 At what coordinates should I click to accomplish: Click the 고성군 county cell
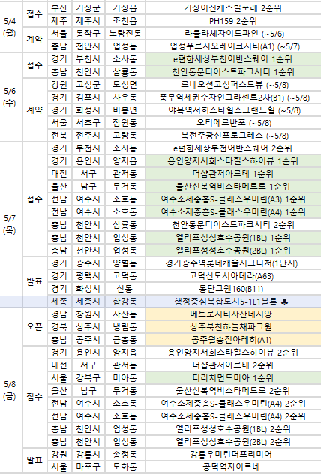88,84
